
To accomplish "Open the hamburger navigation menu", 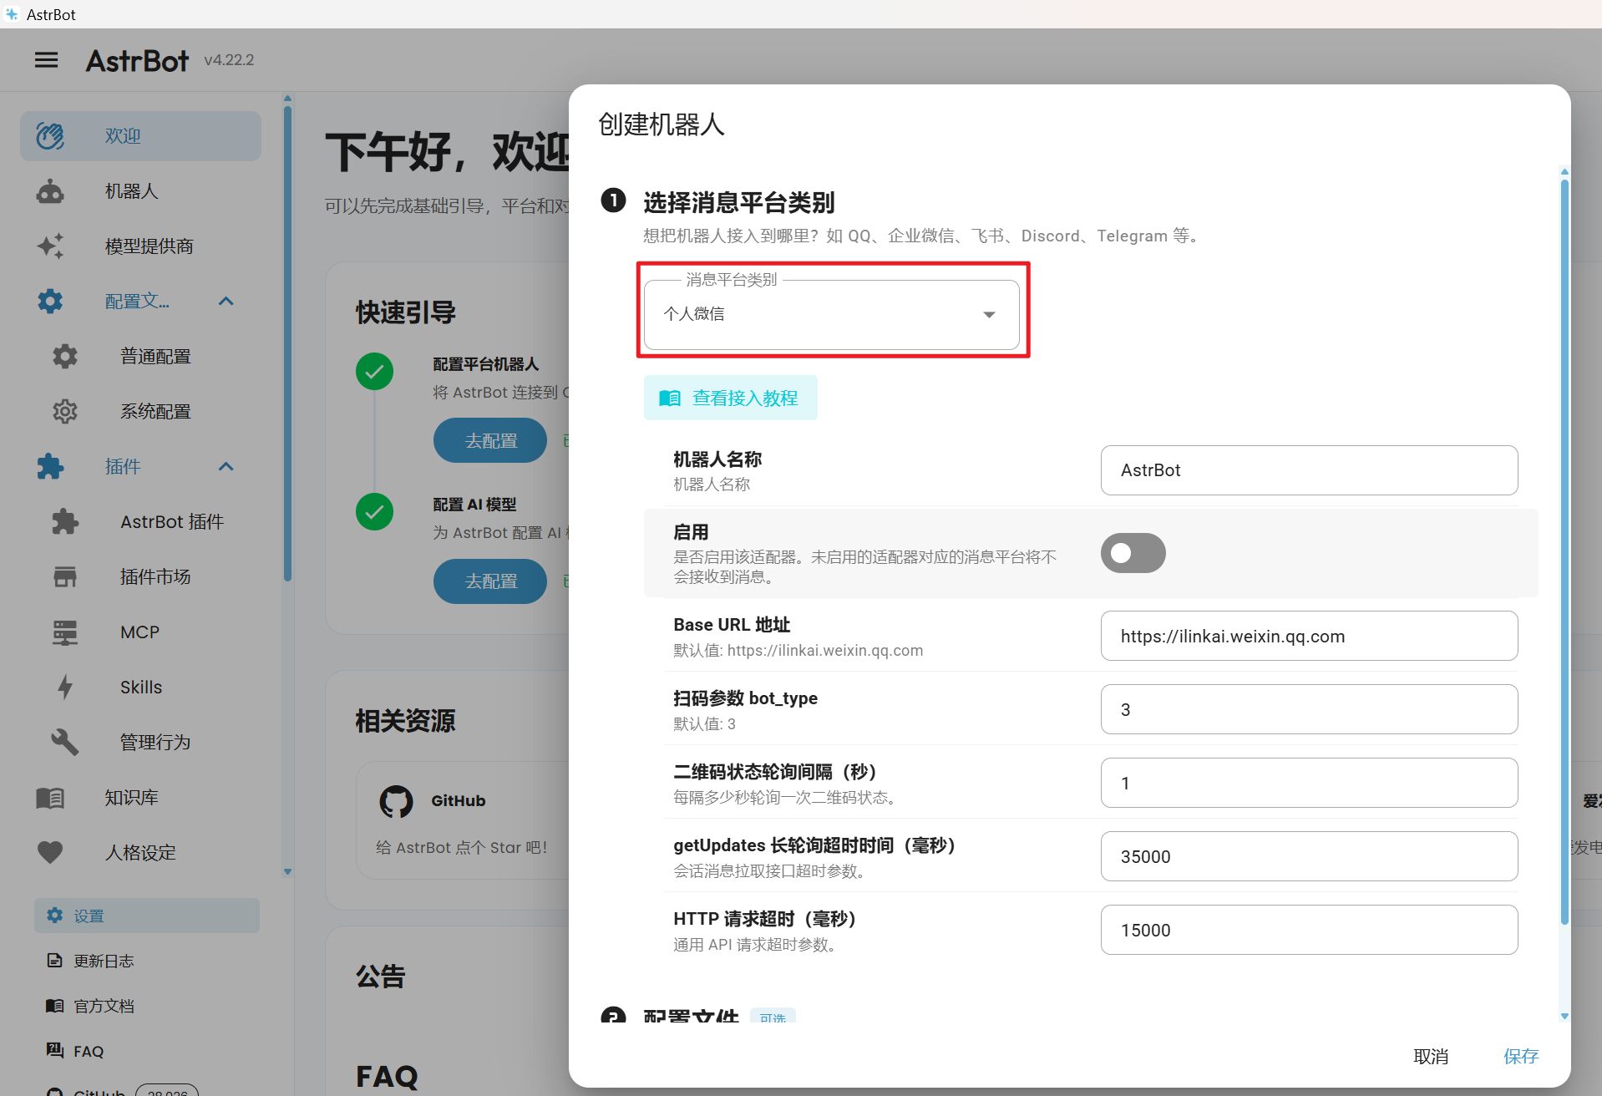I will point(47,60).
